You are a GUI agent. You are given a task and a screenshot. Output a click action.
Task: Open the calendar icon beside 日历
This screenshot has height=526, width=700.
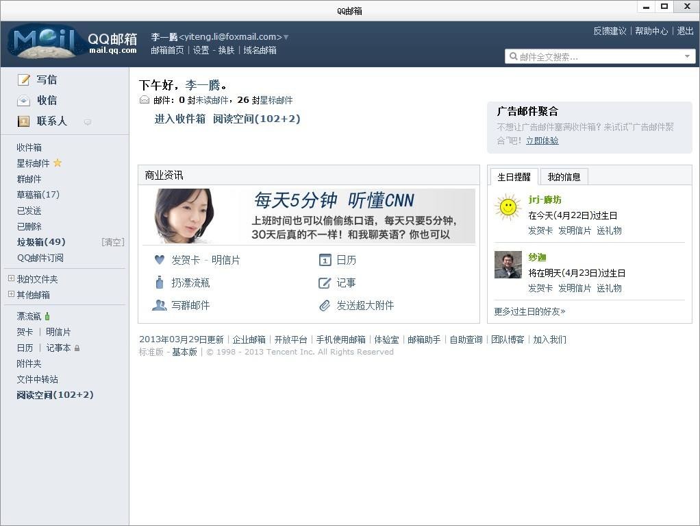(x=325, y=260)
